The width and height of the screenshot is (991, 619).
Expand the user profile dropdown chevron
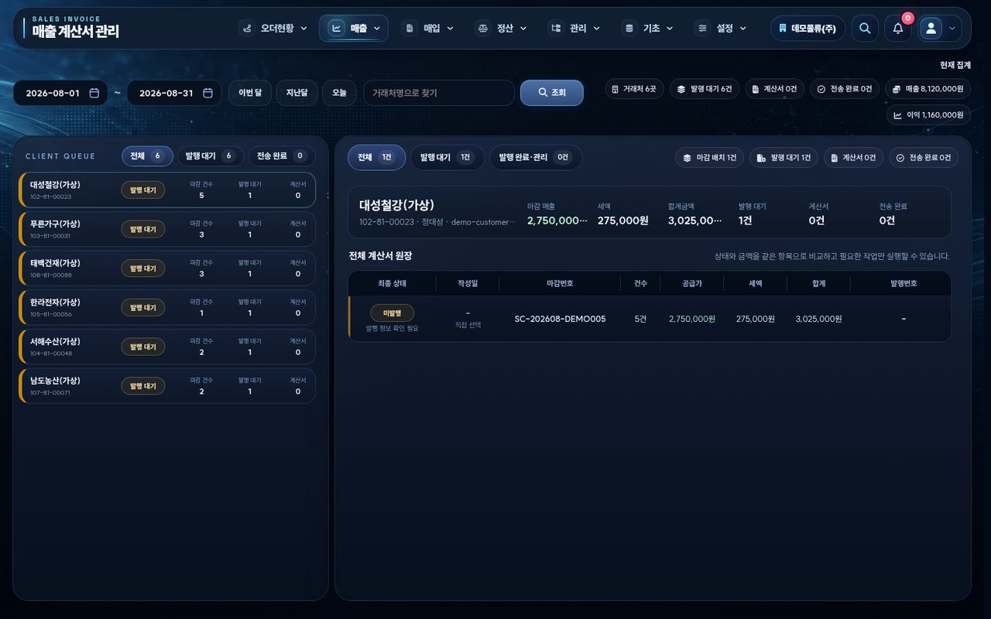(952, 29)
